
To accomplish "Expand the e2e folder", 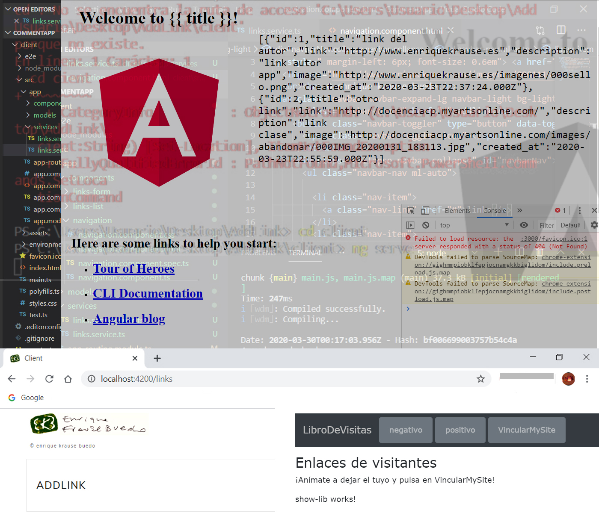I will 20,56.
